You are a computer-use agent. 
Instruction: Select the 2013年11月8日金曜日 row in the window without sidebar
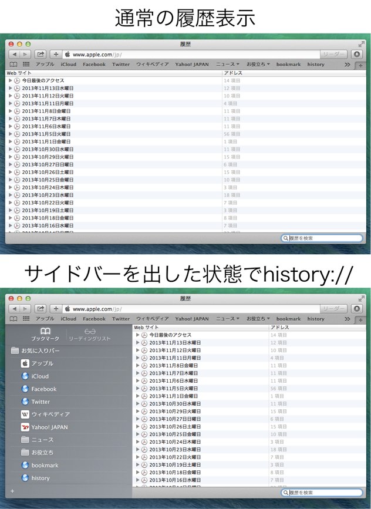[x=185, y=111]
